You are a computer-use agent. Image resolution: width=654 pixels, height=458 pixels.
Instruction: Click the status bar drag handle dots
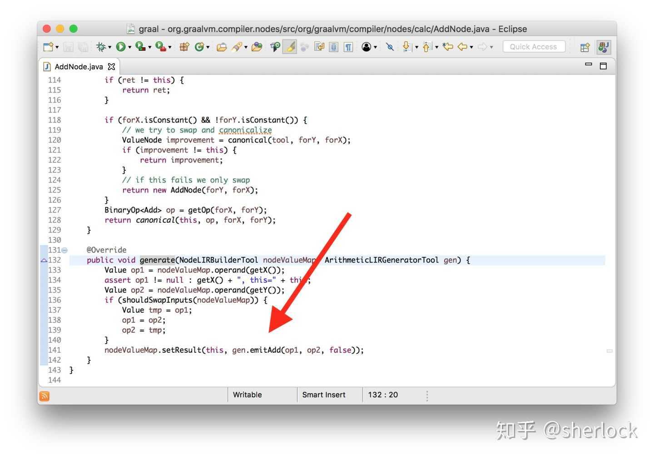427,396
